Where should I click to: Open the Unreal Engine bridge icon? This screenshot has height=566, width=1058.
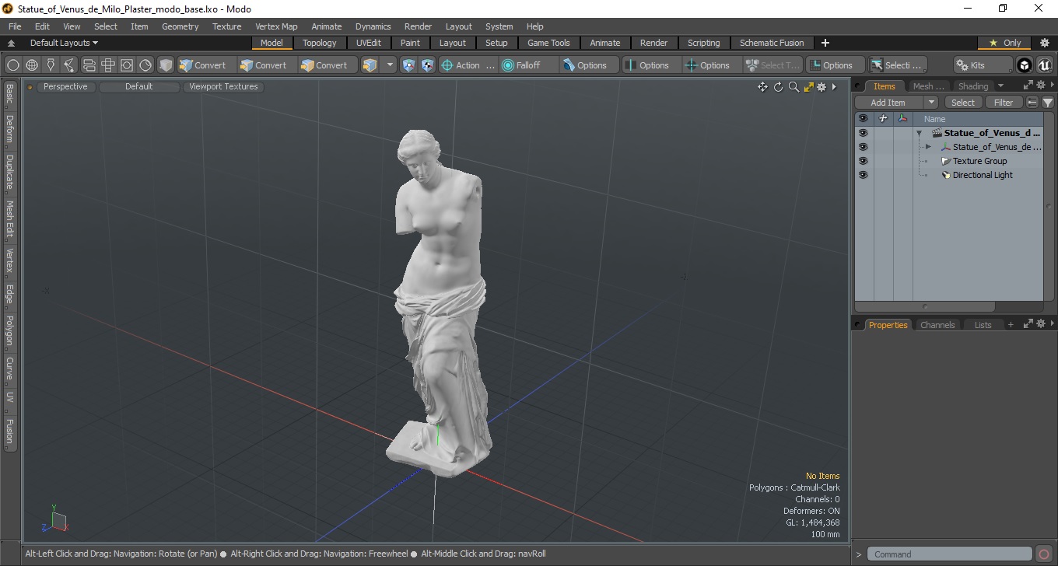pyautogui.click(x=1044, y=65)
